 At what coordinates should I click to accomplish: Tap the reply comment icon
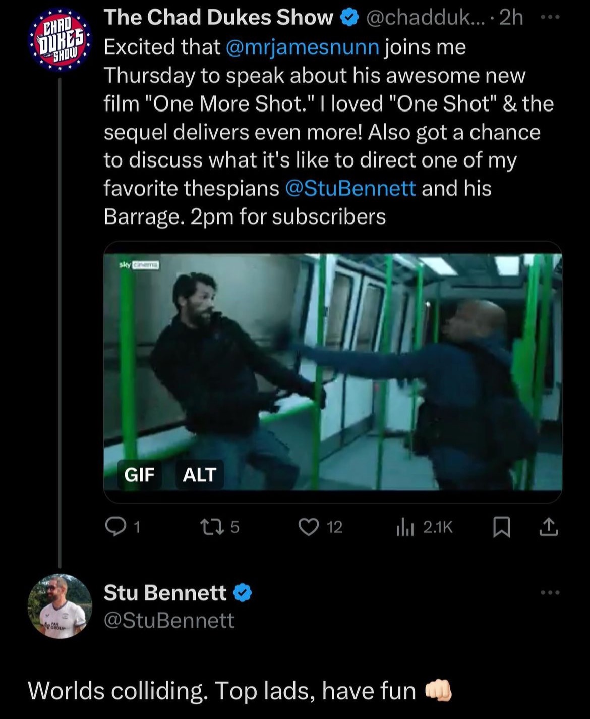[x=115, y=527]
